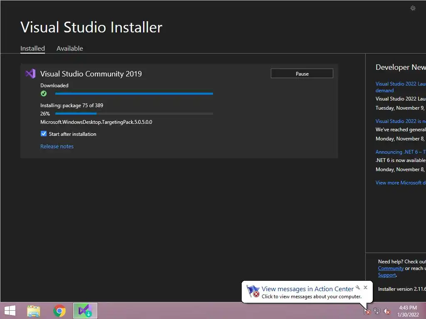The height and width of the screenshot is (319, 426).
Task: Click 'Installing: package 75 of 389' text
Action: point(72,106)
